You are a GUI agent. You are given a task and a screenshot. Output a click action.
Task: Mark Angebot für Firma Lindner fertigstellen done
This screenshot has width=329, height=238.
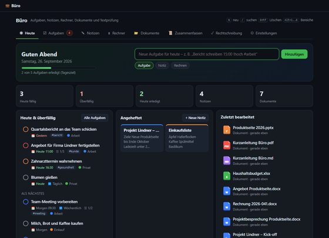click(26, 145)
